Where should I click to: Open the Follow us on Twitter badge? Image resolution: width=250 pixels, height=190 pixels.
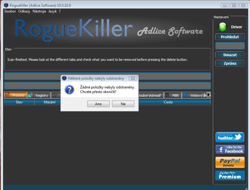[x=230, y=137]
